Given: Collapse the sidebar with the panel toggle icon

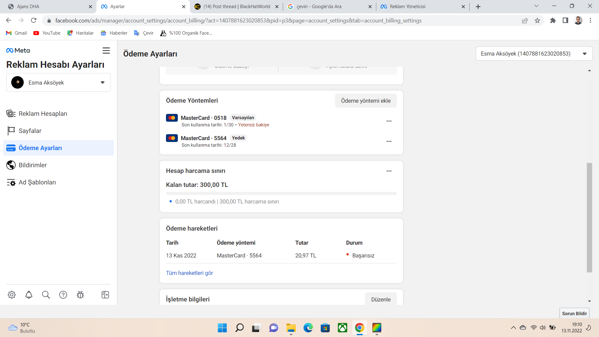Looking at the screenshot, I should [105, 295].
